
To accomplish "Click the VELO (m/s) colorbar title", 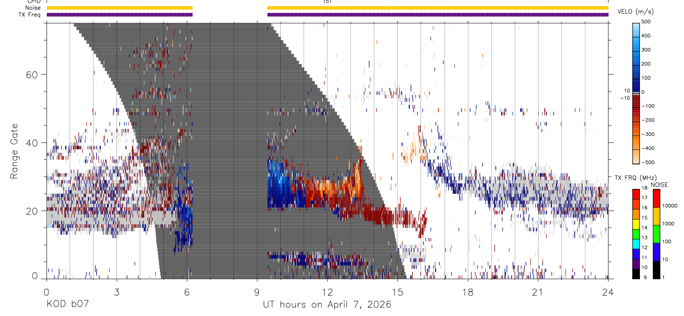I will [x=636, y=12].
